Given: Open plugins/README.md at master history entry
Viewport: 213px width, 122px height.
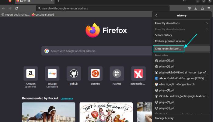Looking at the screenshot, I should [x=182, y=73].
